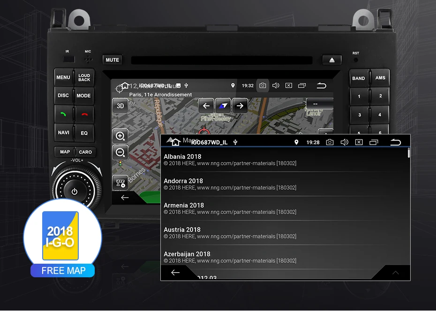Screen dimensions: 436x311
Task: Click the map tilt orientation button
Action: point(223,106)
